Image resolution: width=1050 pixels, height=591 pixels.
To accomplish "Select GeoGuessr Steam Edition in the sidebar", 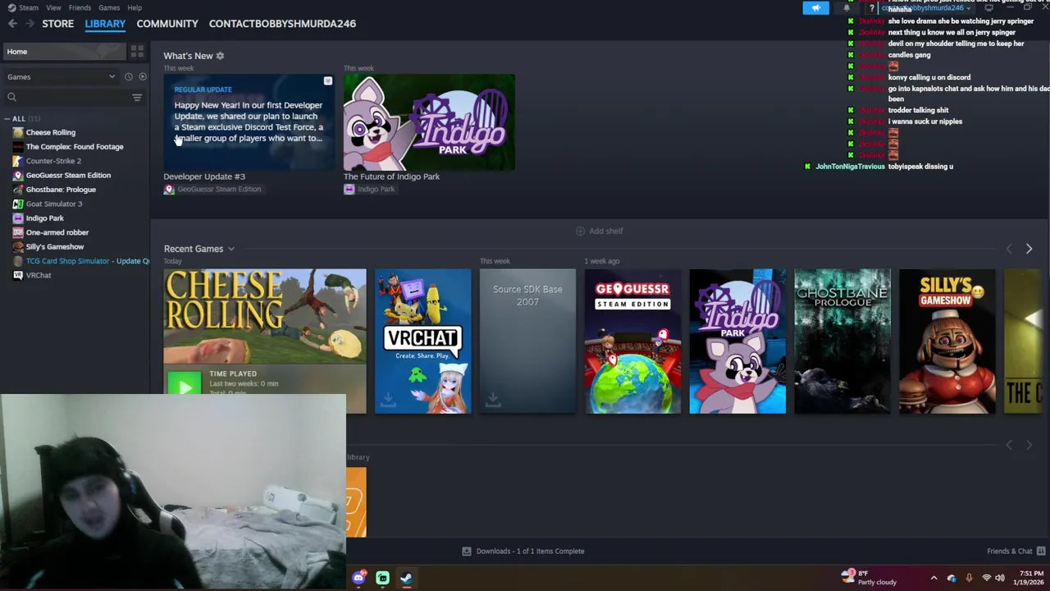I will coord(68,176).
